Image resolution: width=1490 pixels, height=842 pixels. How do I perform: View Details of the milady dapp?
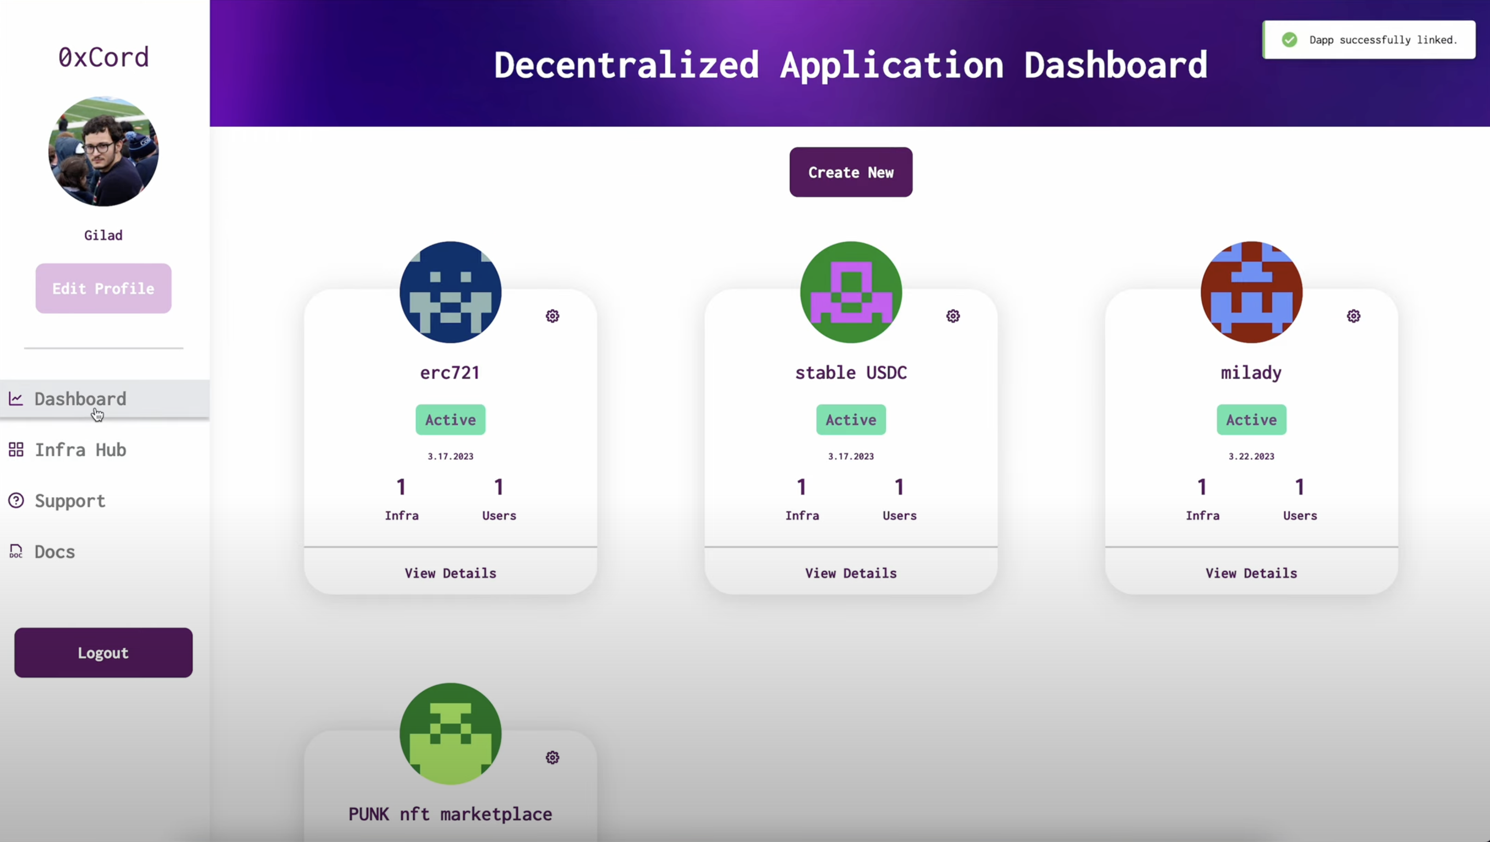pos(1251,573)
